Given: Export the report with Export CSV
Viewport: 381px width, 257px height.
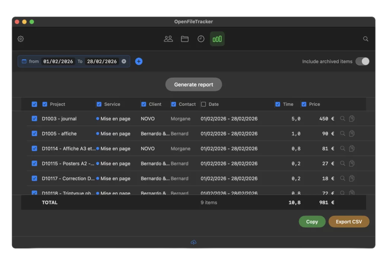Looking at the screenshot, I should coord(349,222).
